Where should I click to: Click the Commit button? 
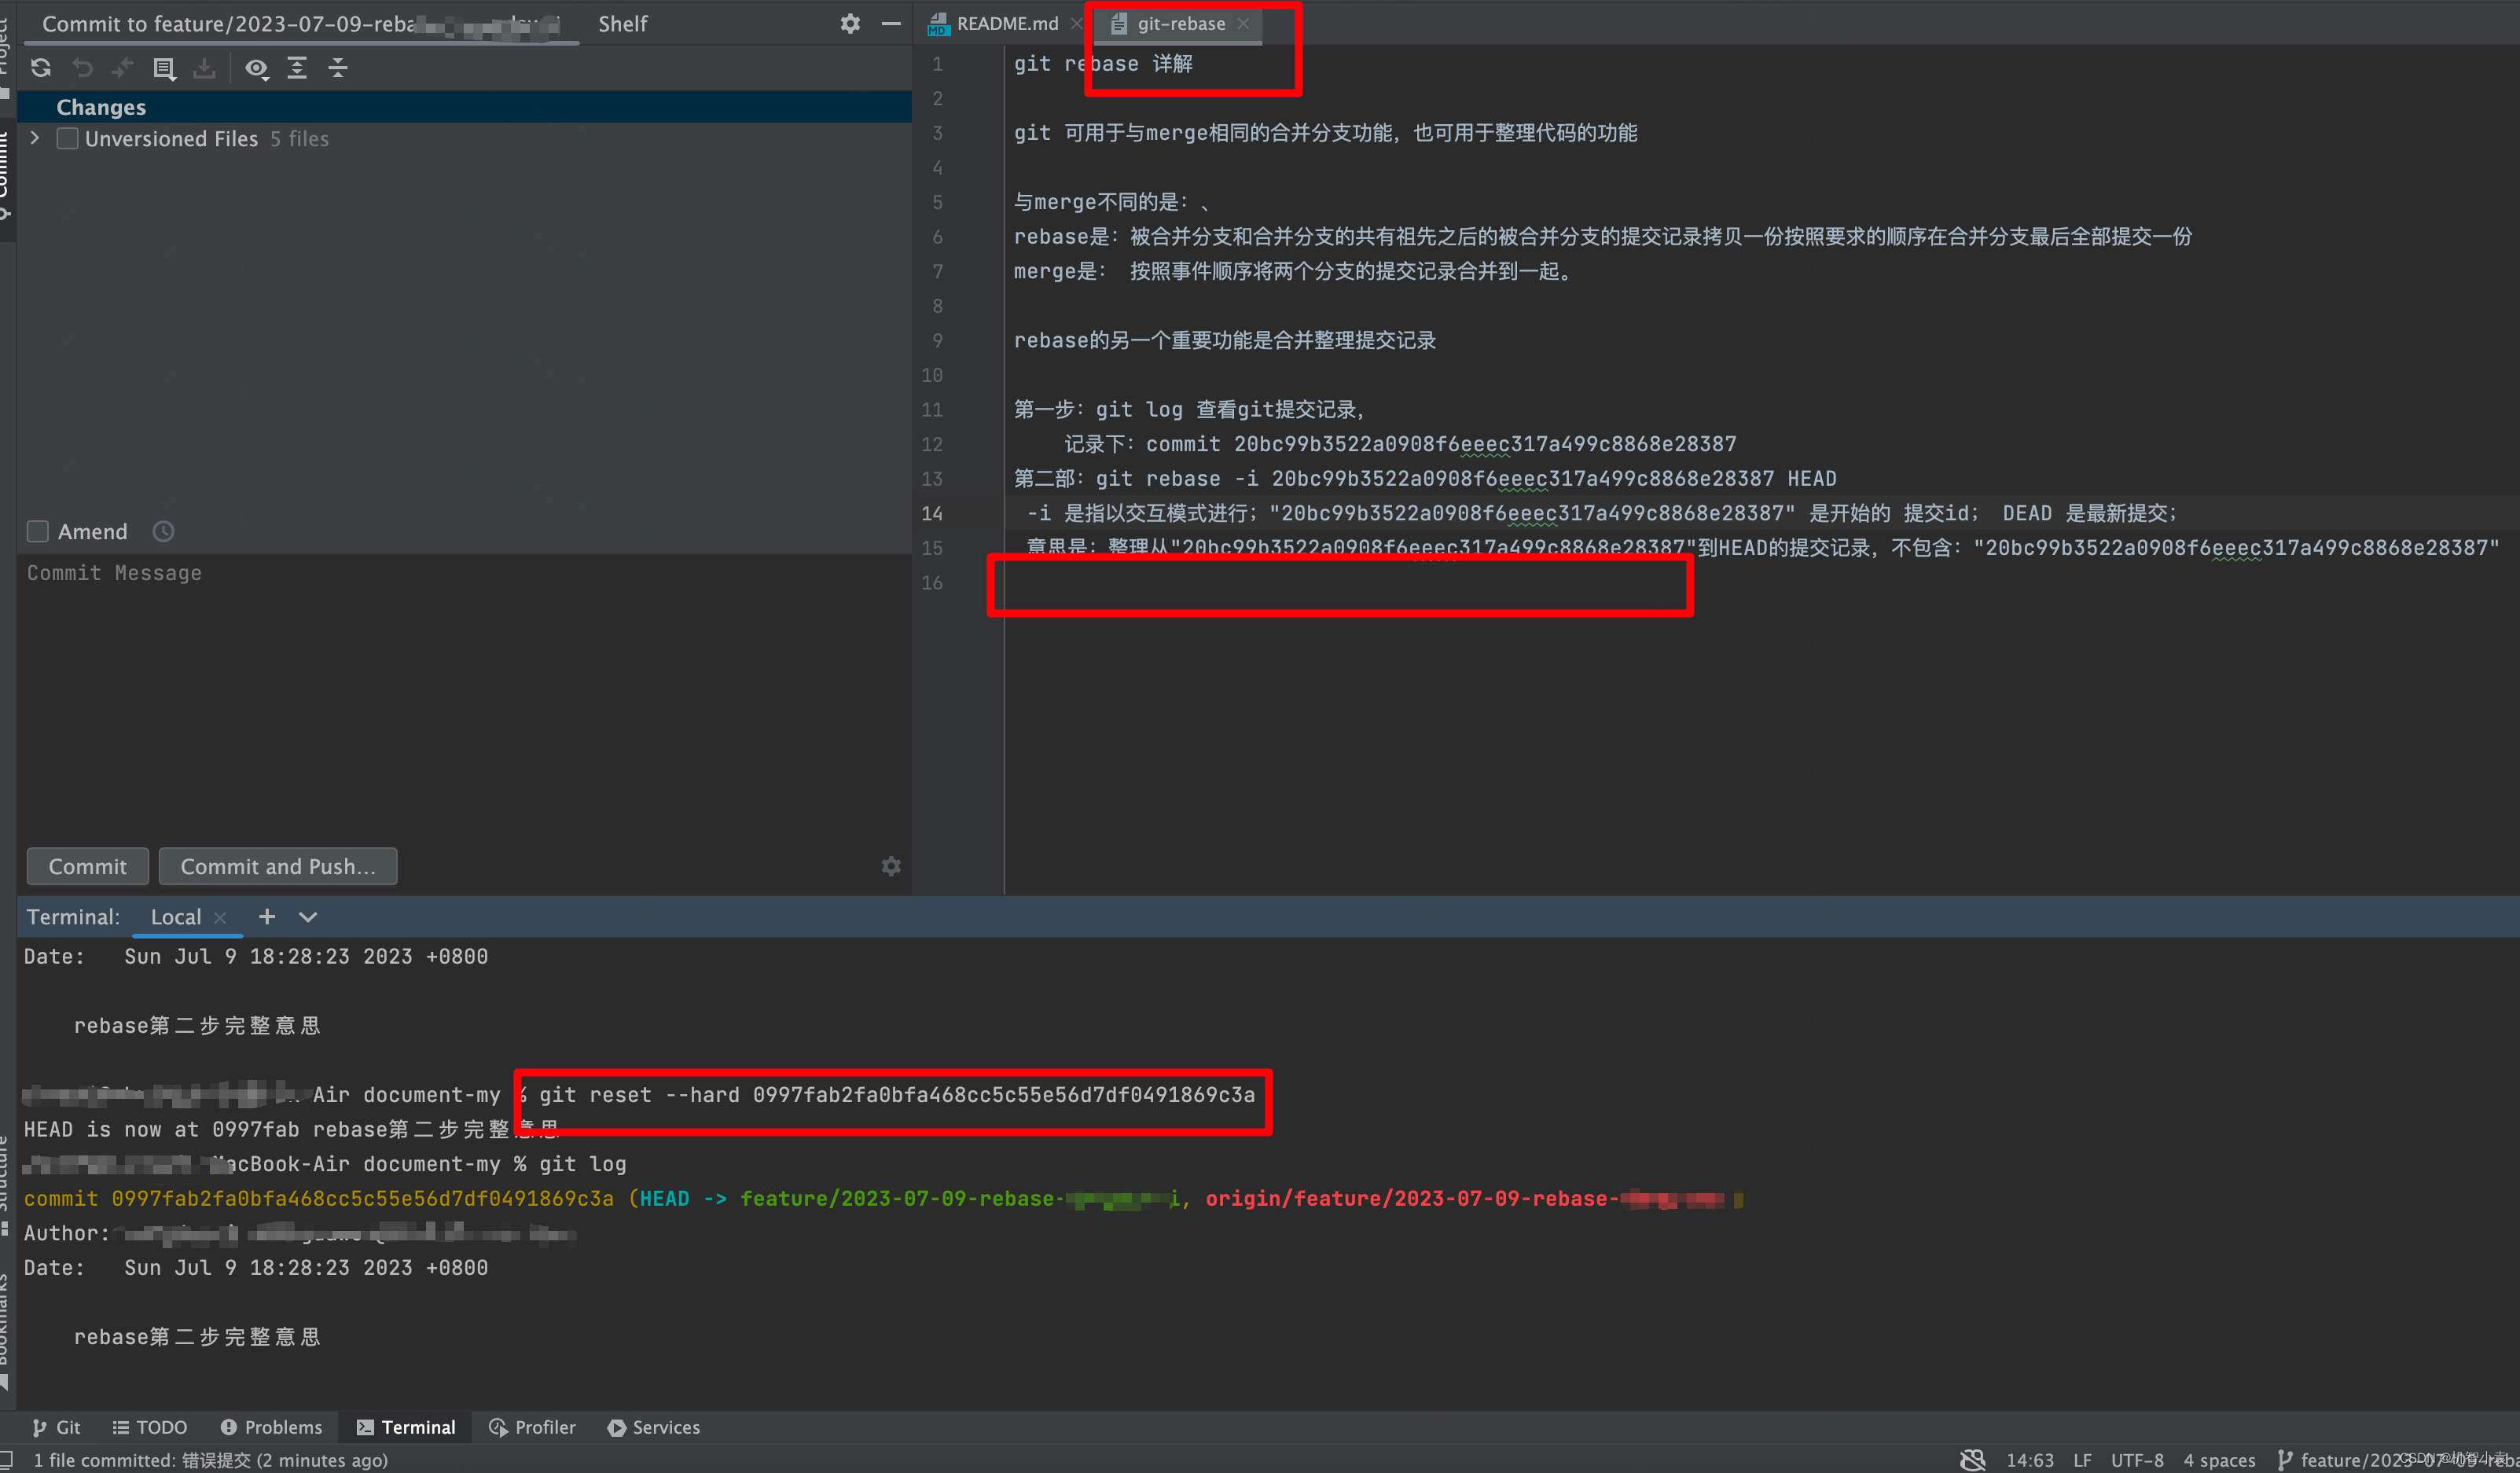tap(87, 866)
